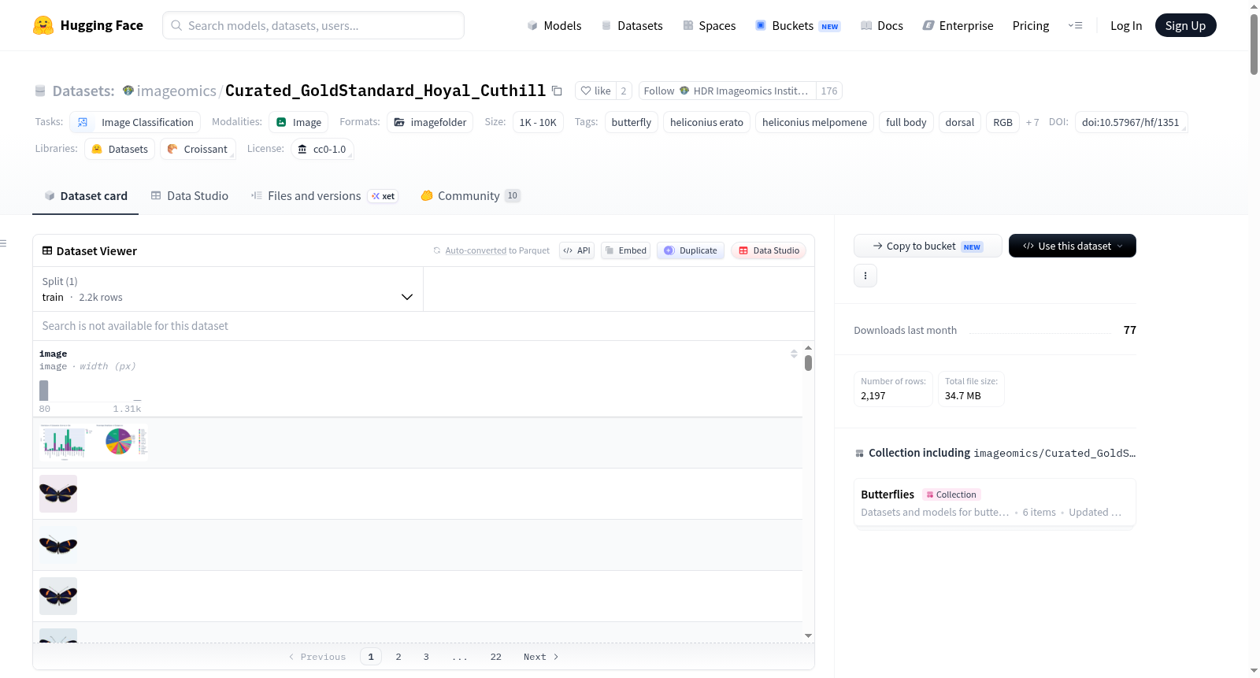The height and width of the screenshot is (678, 1260).
Task: Go to the Pricing page
Action: point(1031,25)
